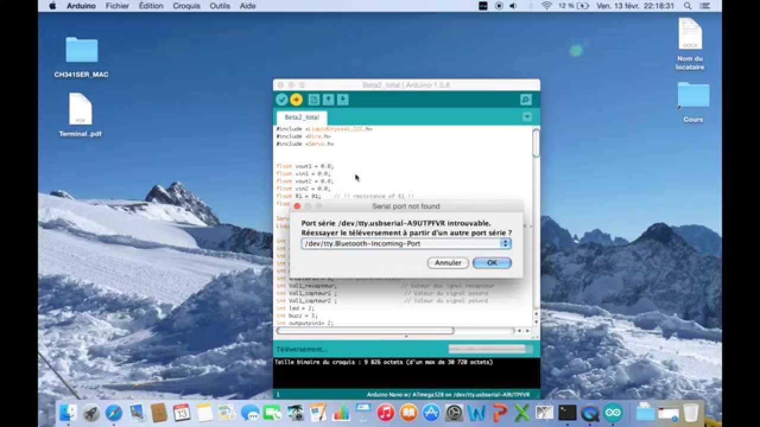Open Microsoft Word W icon in Dock
This screenshot has width=760, height=427.
coord(476,412)
